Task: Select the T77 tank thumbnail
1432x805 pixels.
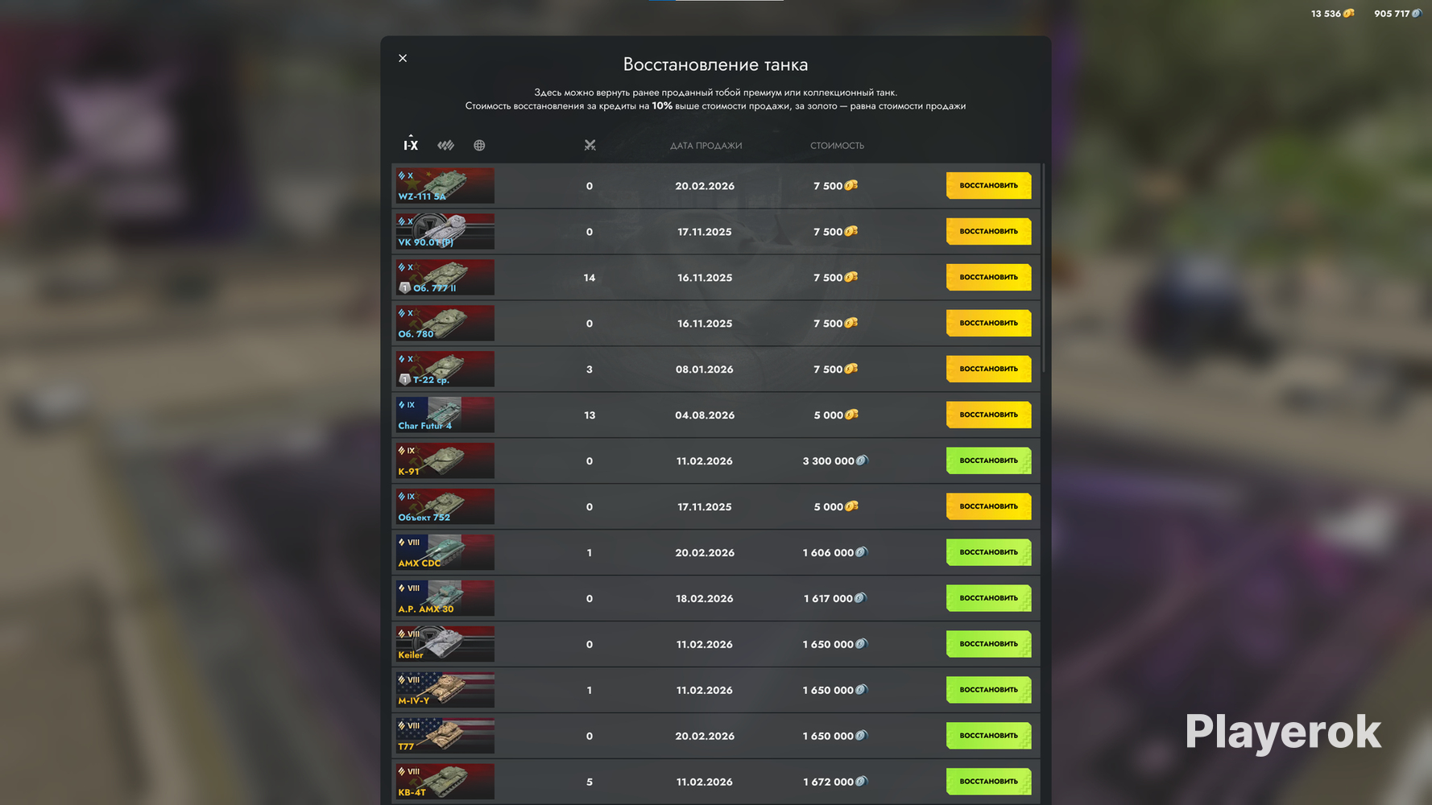Action: [445, 736]
